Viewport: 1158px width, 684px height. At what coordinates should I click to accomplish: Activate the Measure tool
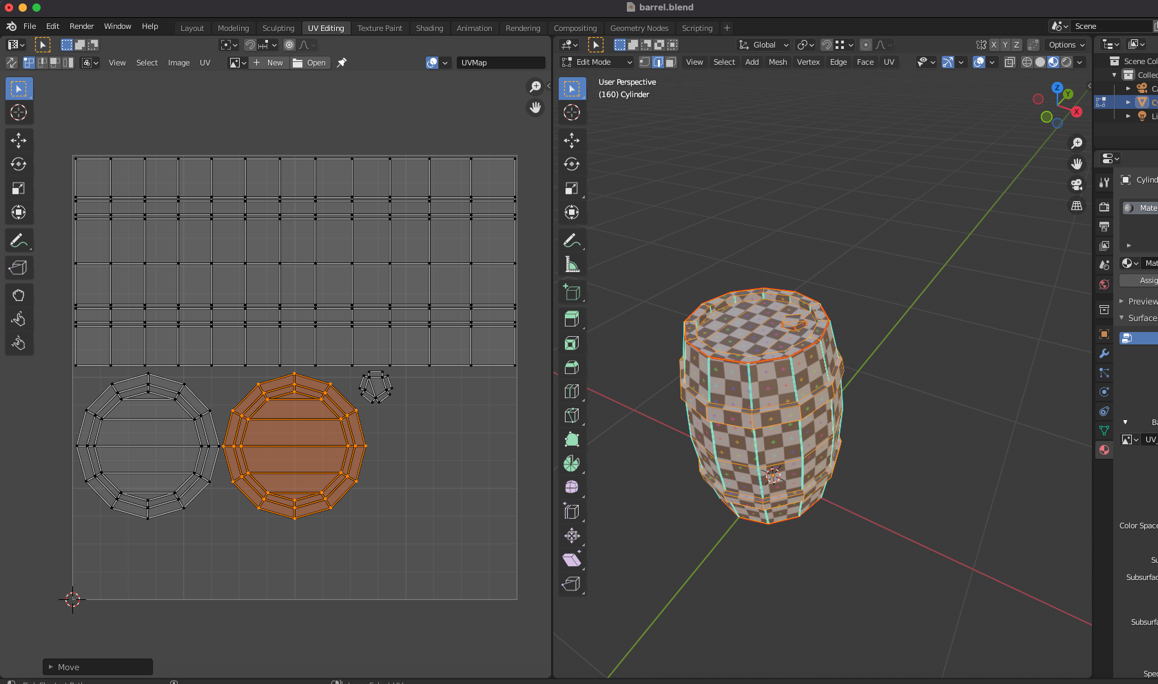[571, 265]
